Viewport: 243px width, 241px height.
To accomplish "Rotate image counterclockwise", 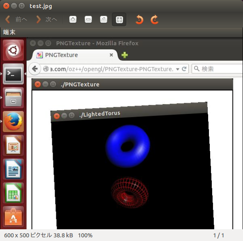I will click(139, 19).
